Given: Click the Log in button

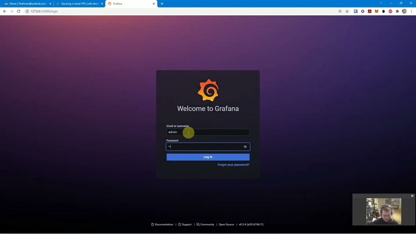Looking at the screenshot, I should point(208,157).
